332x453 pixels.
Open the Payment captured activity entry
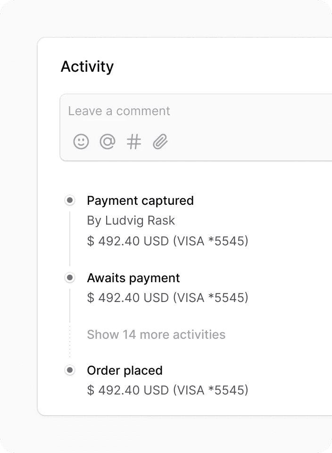140,201
